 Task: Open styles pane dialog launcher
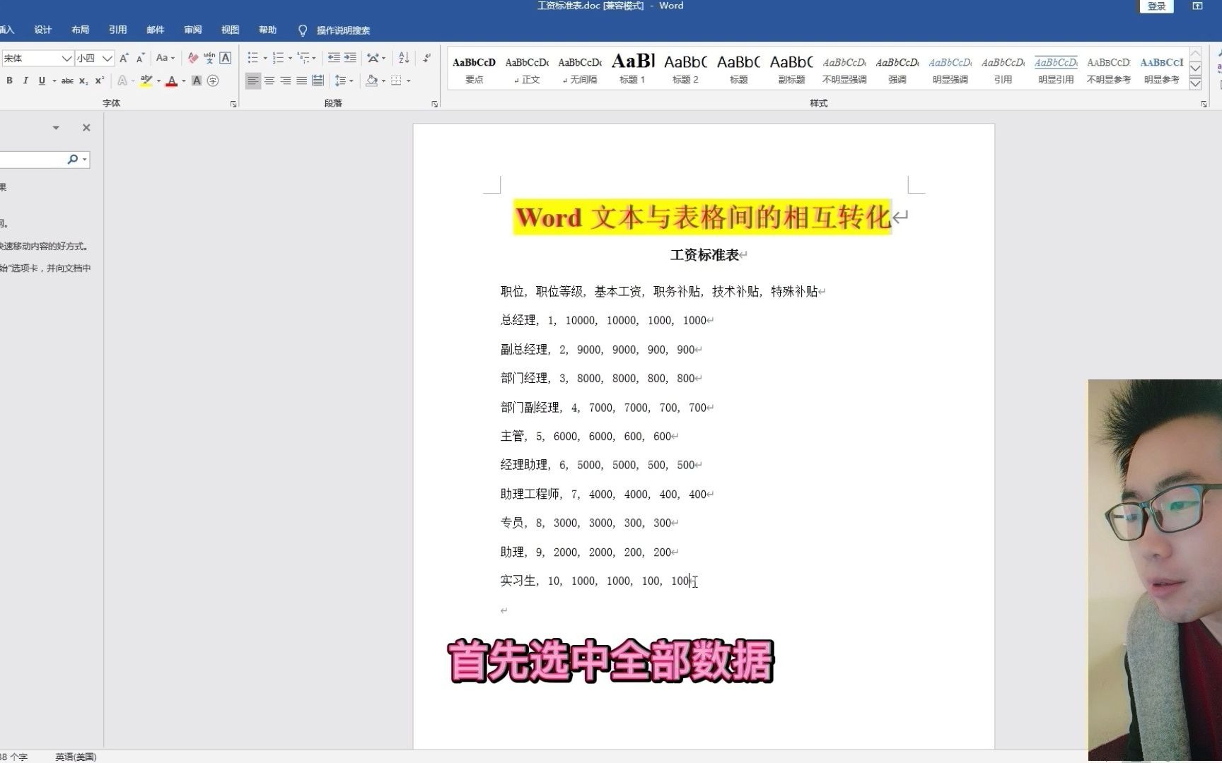1204,104
